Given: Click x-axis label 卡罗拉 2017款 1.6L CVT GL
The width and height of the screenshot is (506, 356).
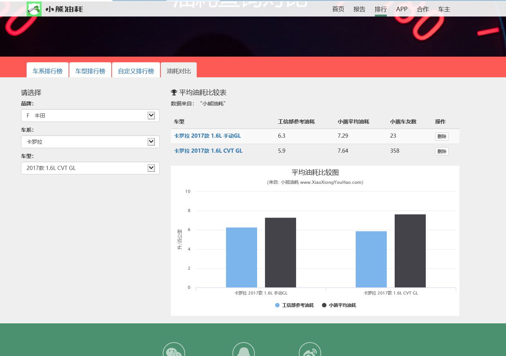Looking at the screenshot, I should (391, 293).
